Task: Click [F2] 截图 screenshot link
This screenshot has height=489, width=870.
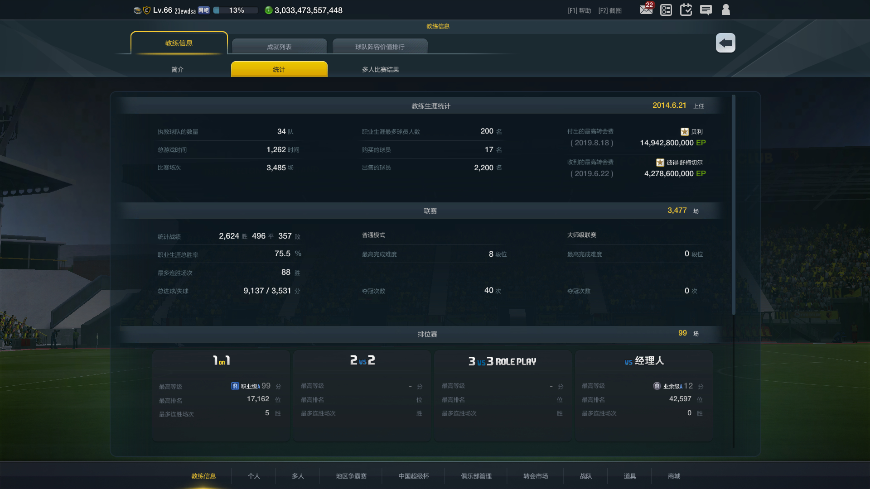Action: coord(609,10)
